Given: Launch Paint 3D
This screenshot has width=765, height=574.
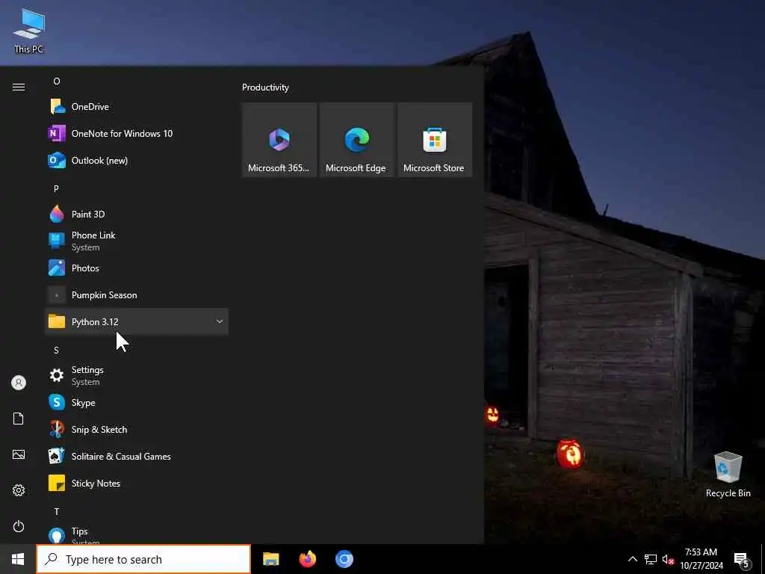Looking at the screenshot, I should tap(137, 214).
